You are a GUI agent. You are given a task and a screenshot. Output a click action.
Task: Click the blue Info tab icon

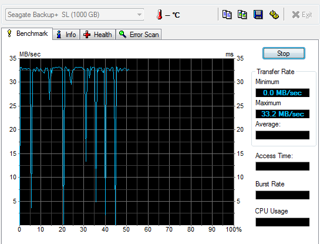coord(59,34)
